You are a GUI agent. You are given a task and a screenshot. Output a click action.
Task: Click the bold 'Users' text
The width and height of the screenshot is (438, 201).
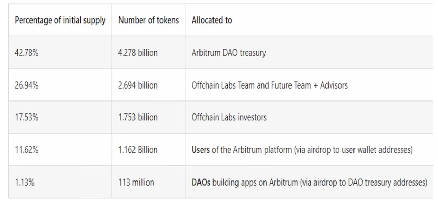tap(201, 150)
